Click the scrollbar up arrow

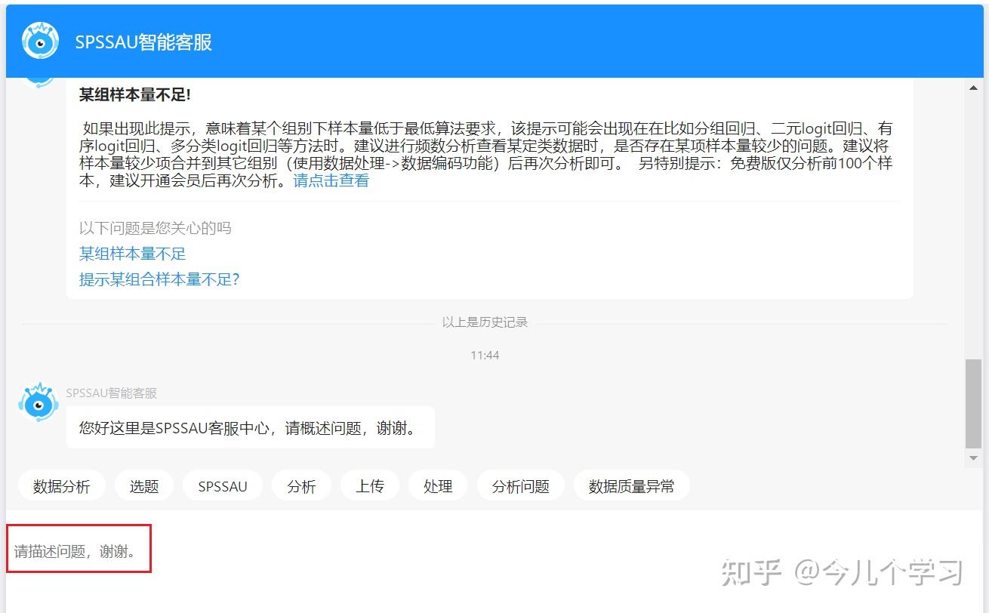972,88
